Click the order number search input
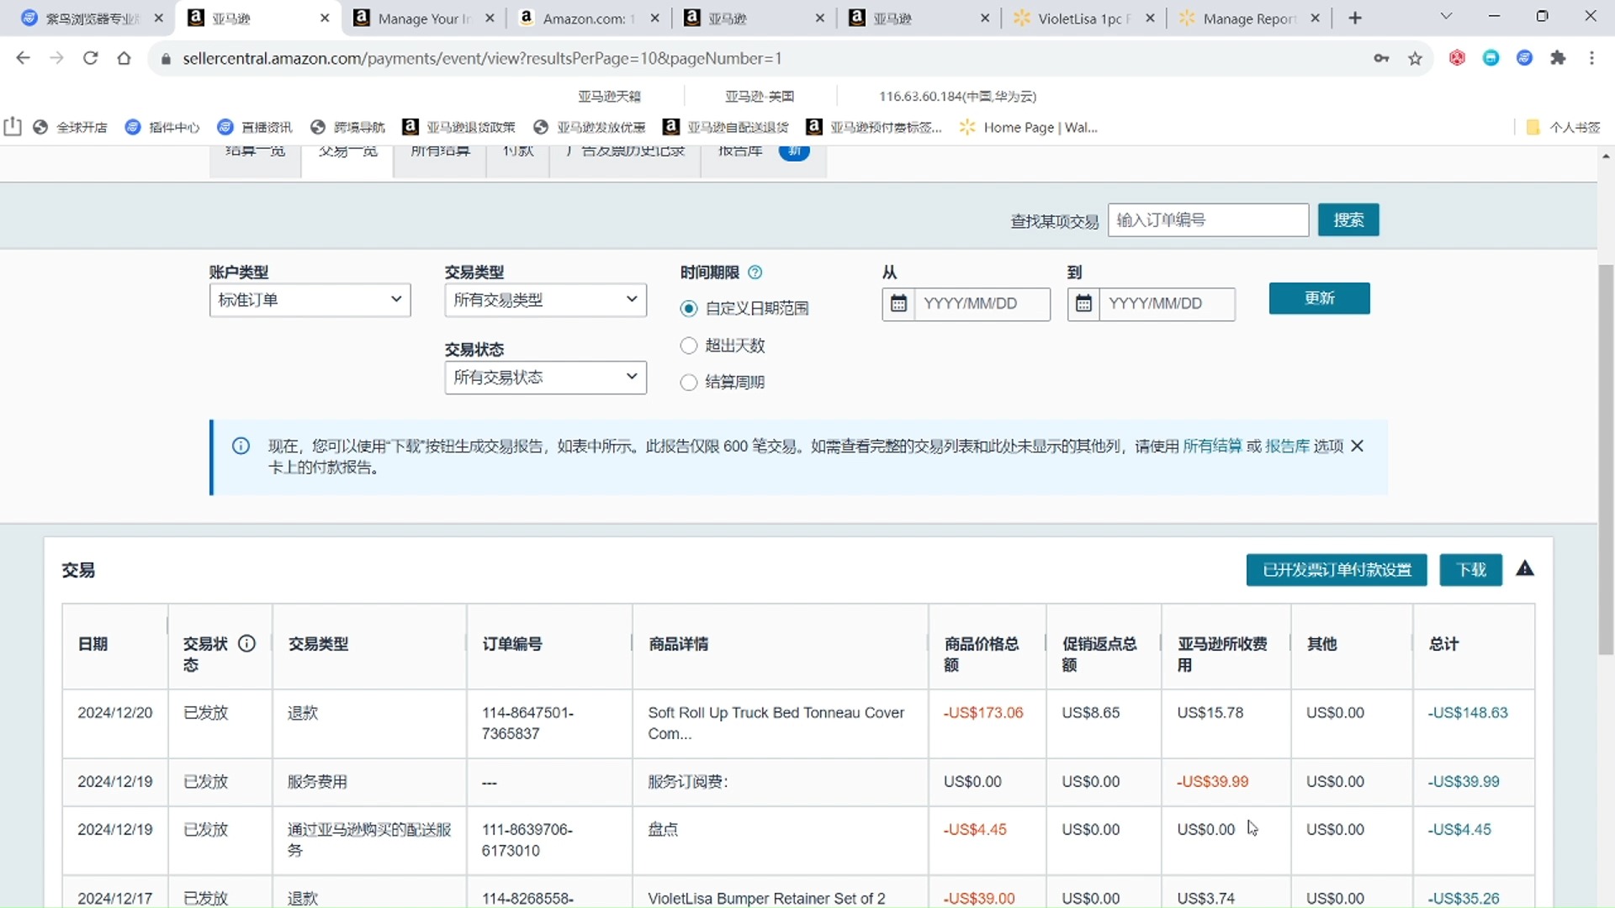Image resolution: width=1615 pixels, height=908 pixels. [1209, 219]
